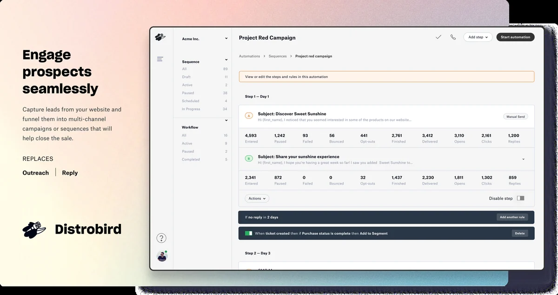Collapse the Workflow section chevron
The width and height of the screenshot is (558, 295).
point(226,121)
